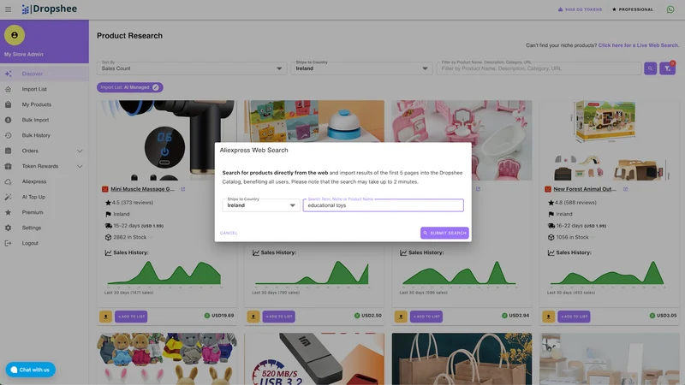The width and height of the screenshot is (685, 385).
Task: Click the massage gun product image
Action: 166,140
